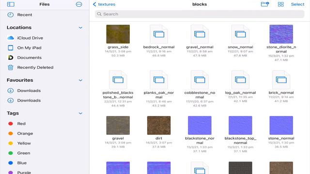The height and width of the screenshot is (174, 310).
Task: Open iCloud Drive location
Action: (30, 38)
